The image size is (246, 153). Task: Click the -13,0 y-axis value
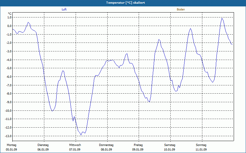pyautogui.click(x=8, y=136)
